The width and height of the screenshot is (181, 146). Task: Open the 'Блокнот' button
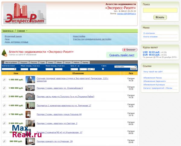pos(130,50)
